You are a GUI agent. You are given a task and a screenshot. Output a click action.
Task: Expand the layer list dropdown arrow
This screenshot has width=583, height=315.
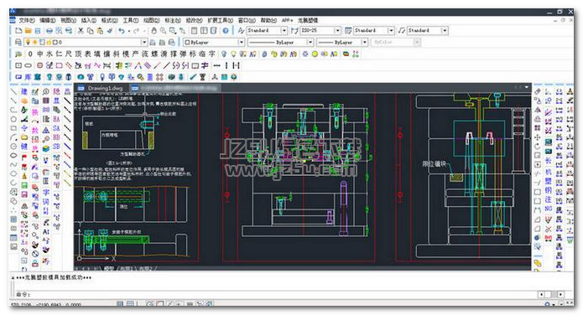143,43
